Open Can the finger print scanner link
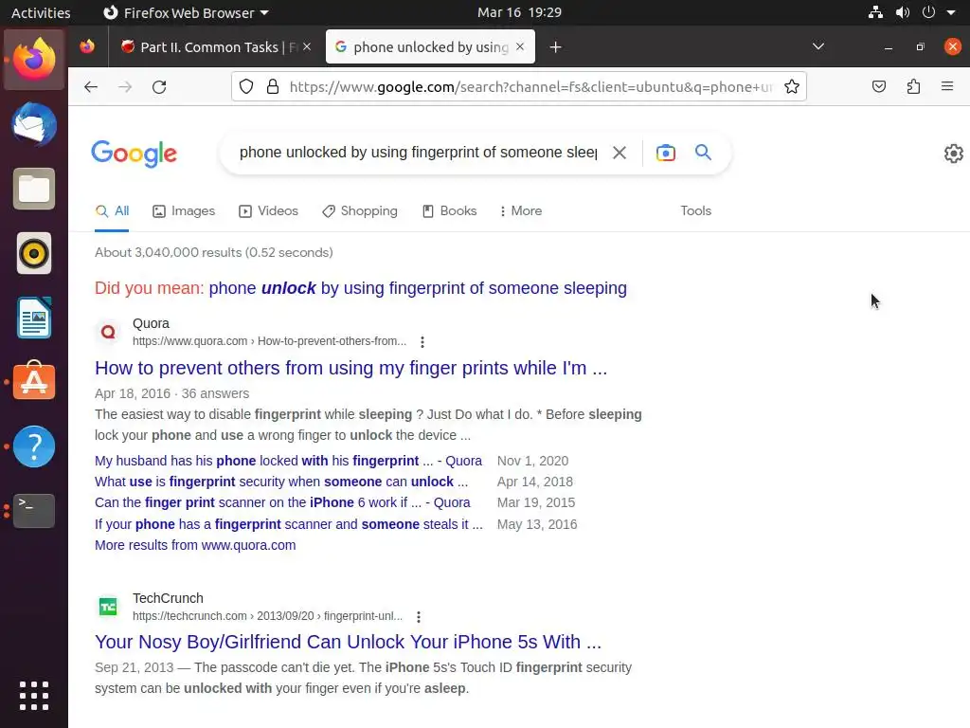970x728 pixels. pos(282,502)
